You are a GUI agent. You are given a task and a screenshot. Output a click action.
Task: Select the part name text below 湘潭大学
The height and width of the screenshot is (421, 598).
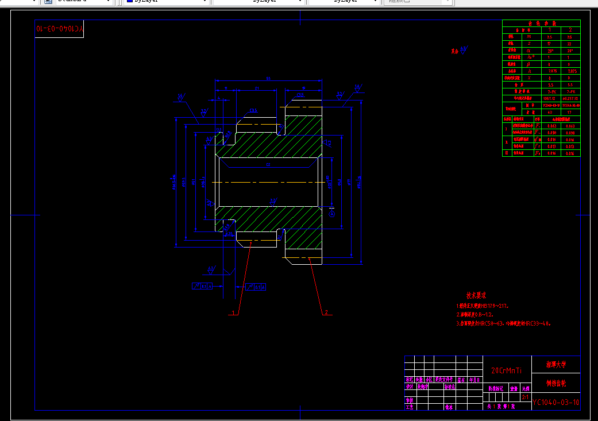click(x=556, y=383)
